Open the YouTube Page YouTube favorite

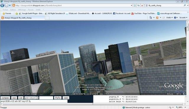pos(144,14)
